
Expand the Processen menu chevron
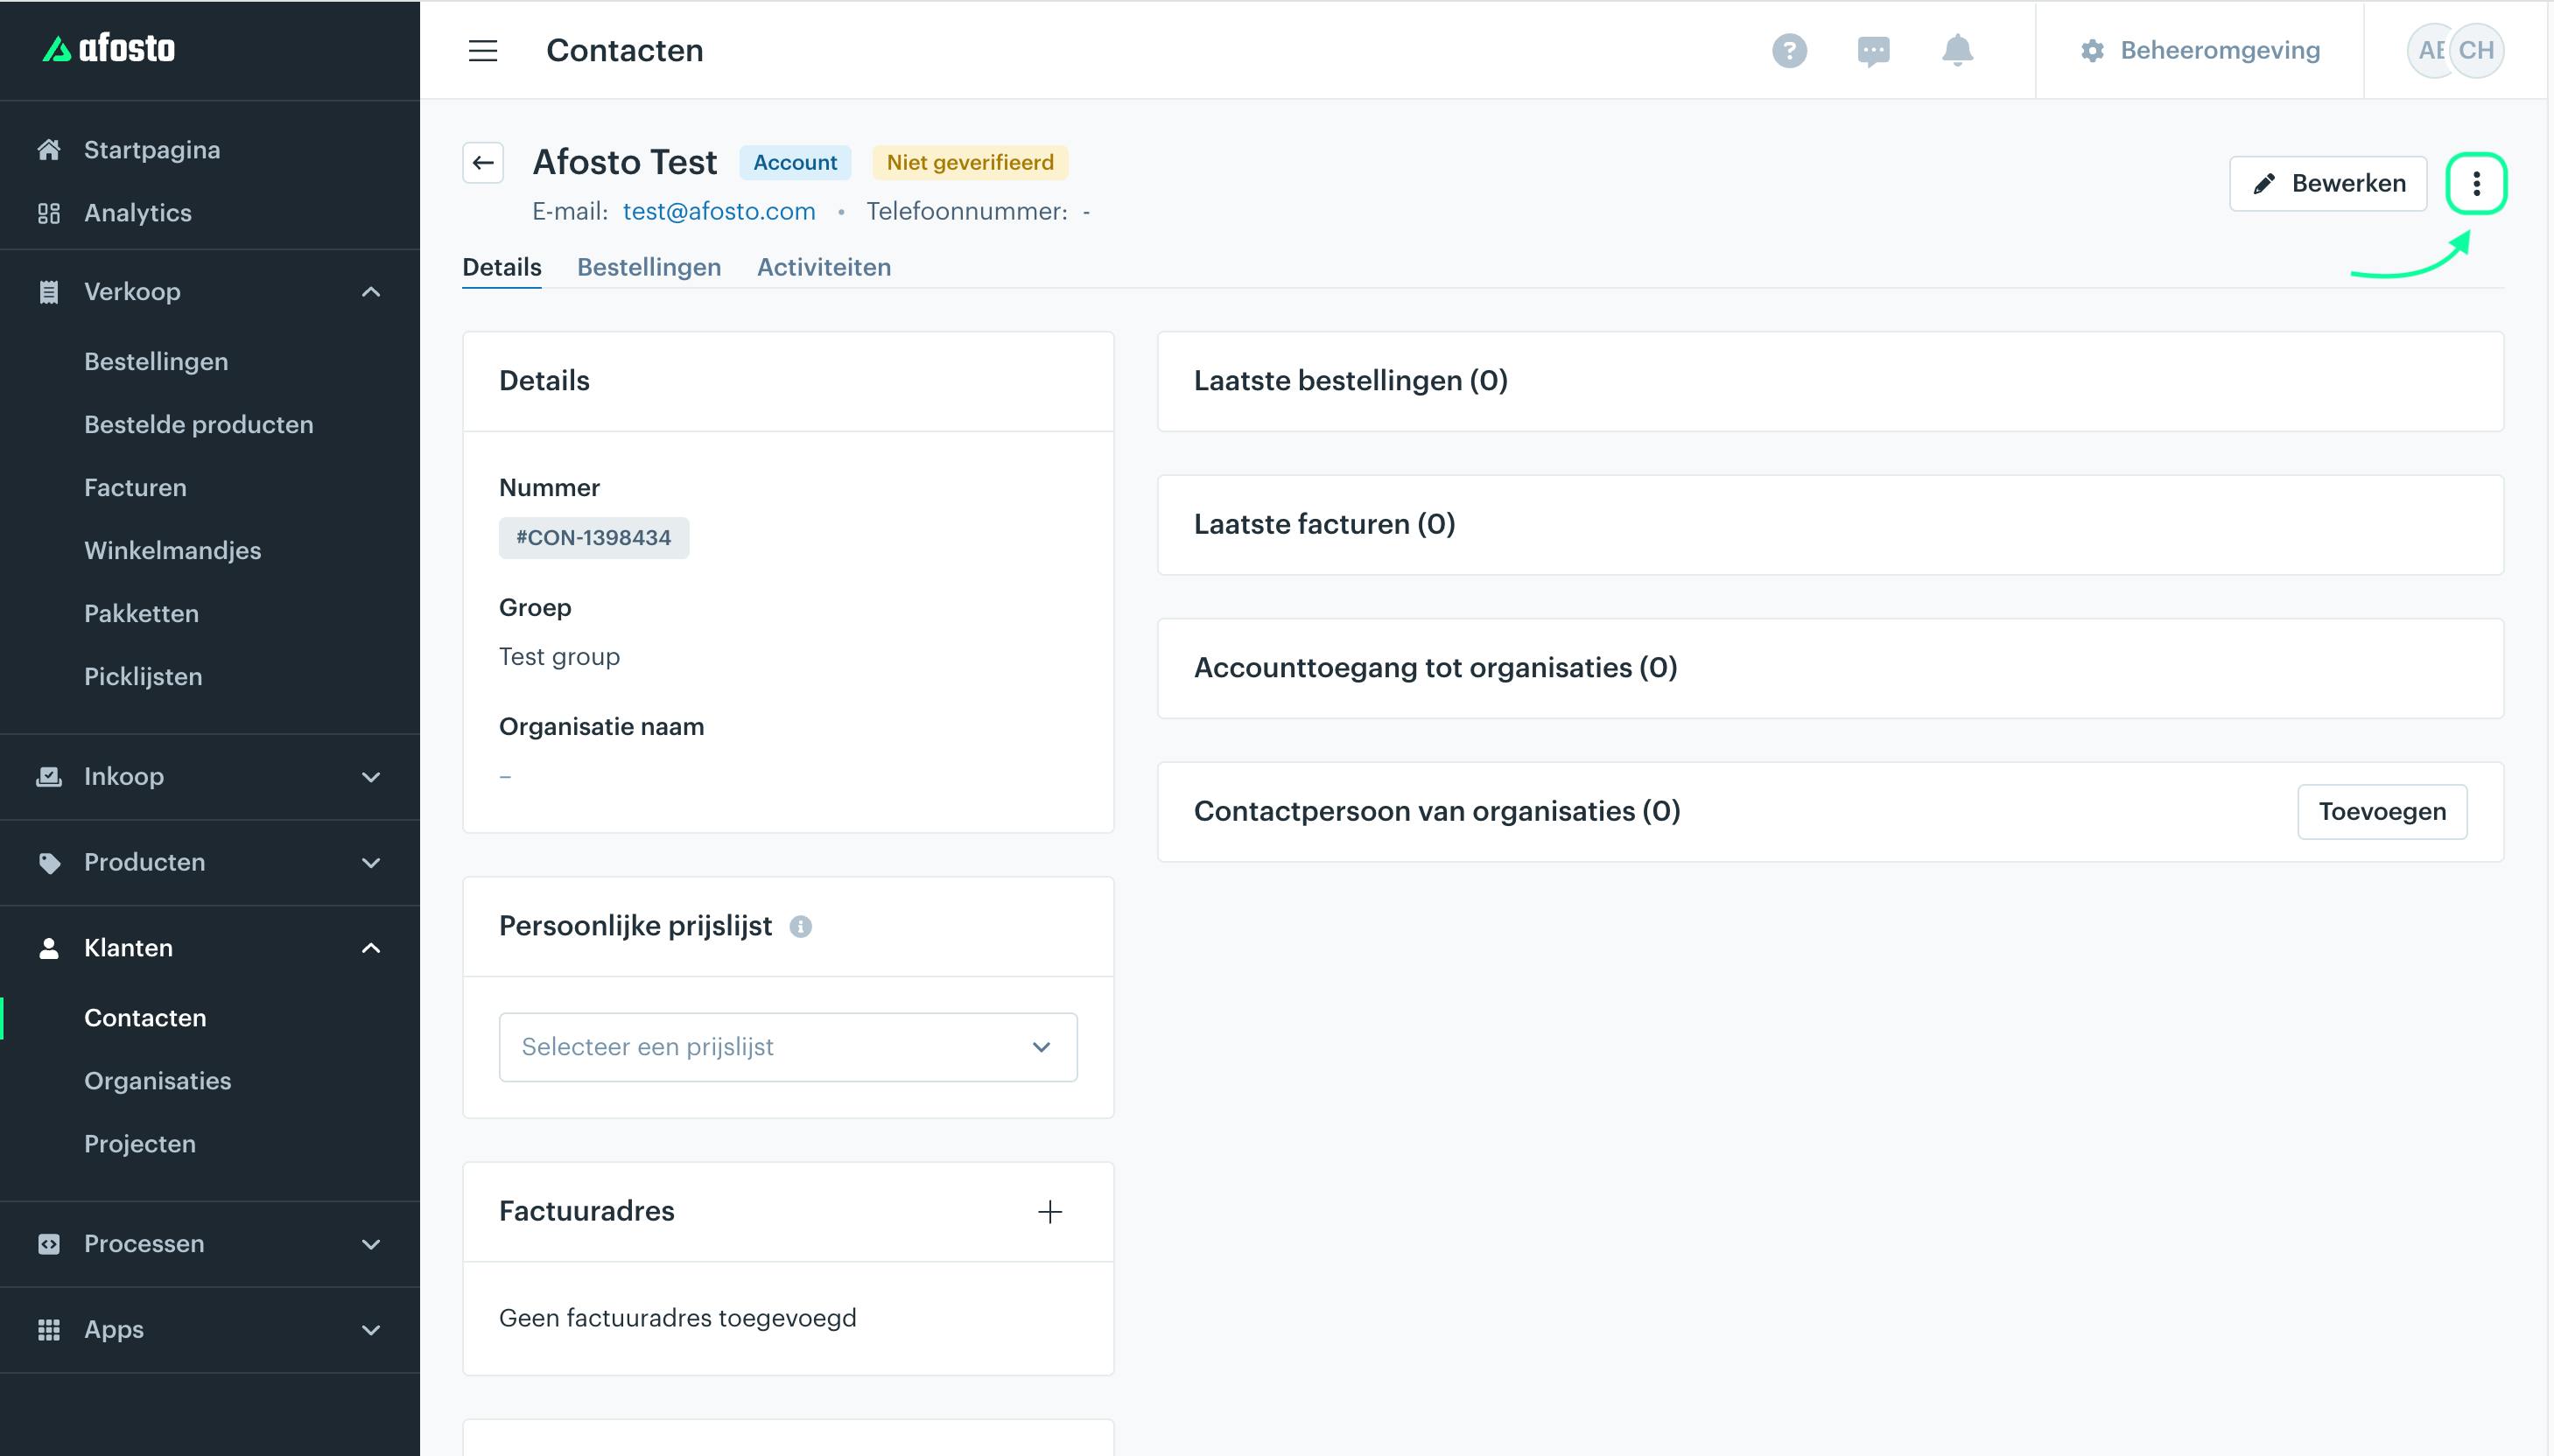point(371,1244)
